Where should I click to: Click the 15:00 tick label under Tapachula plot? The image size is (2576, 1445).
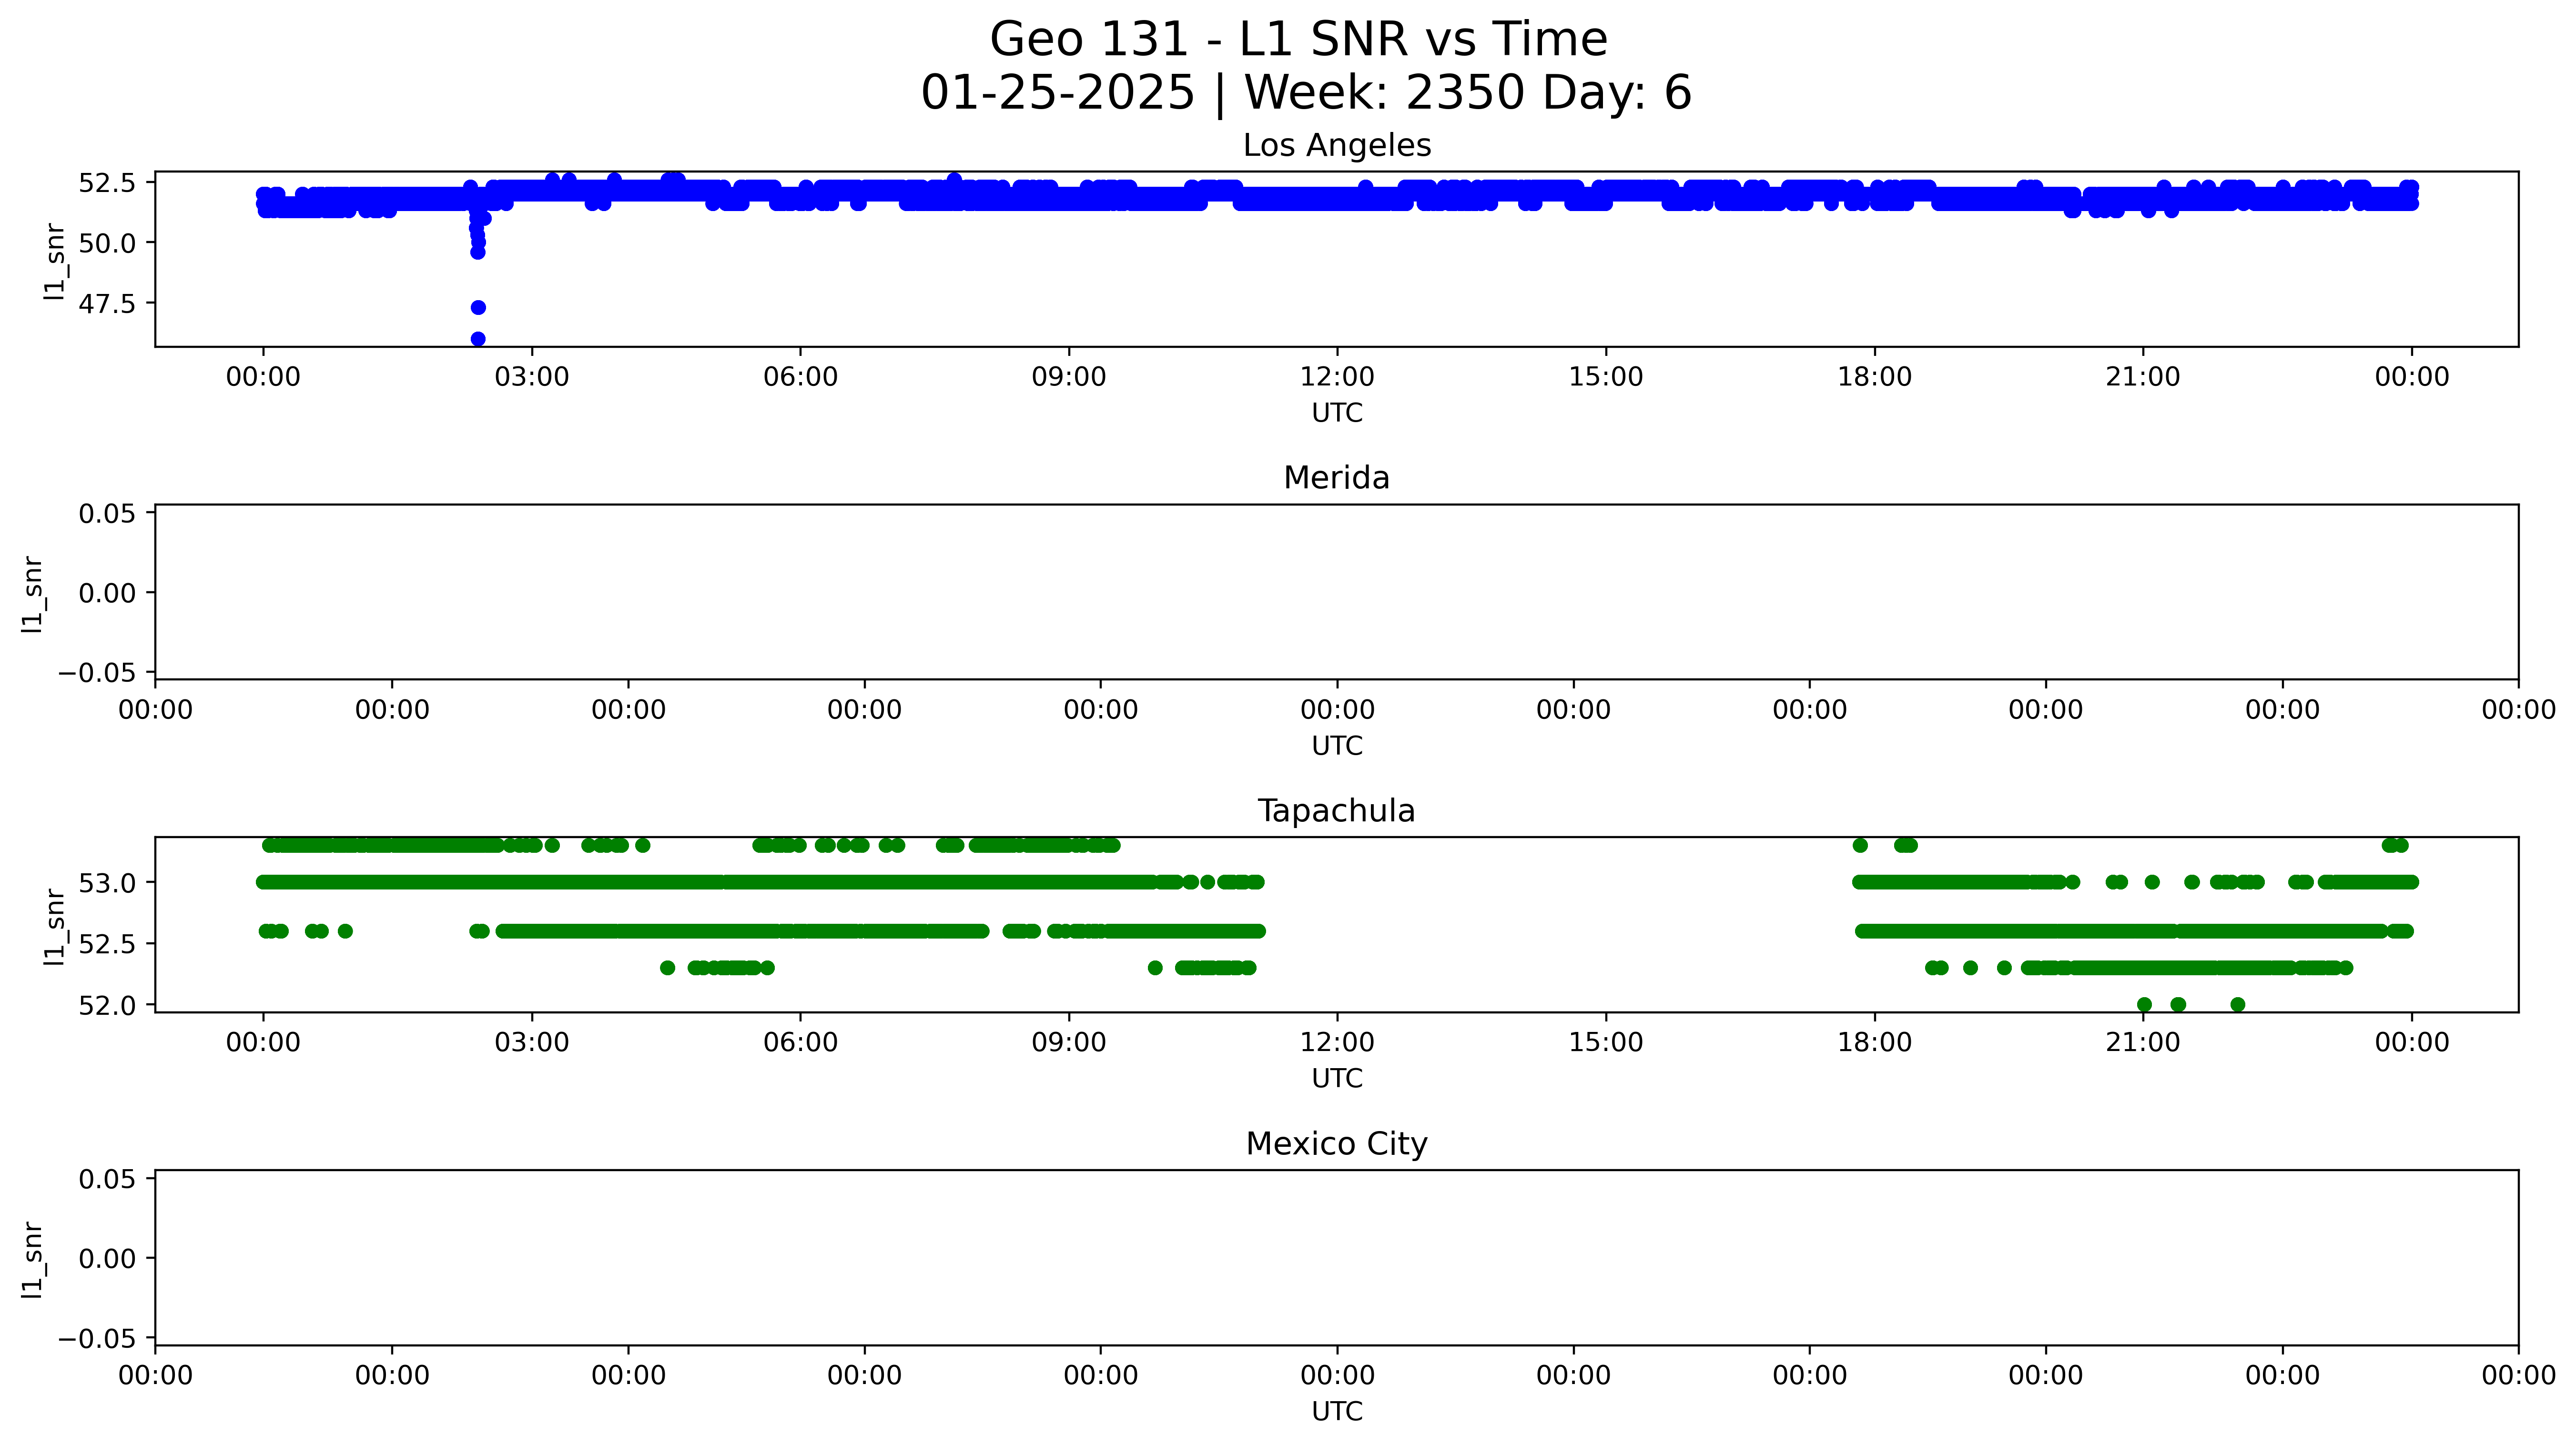(x=1605, y=1043)
